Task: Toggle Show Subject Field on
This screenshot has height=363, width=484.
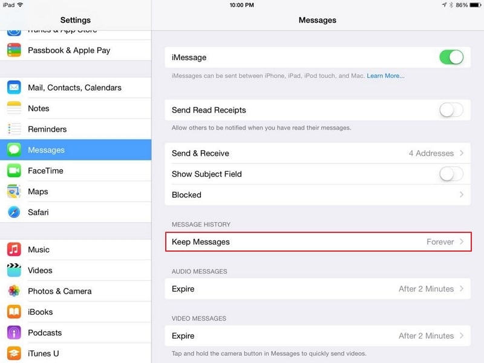Action: 451,174
